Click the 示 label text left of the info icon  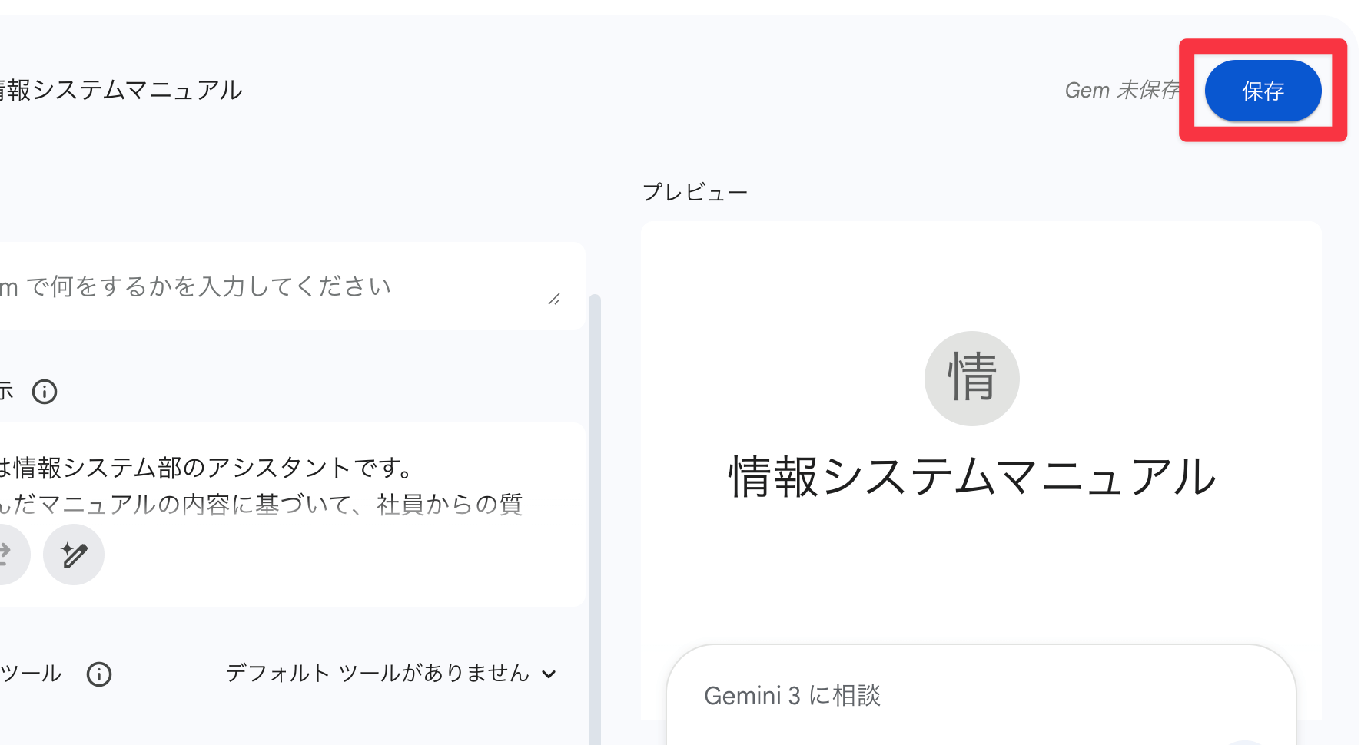6,392
